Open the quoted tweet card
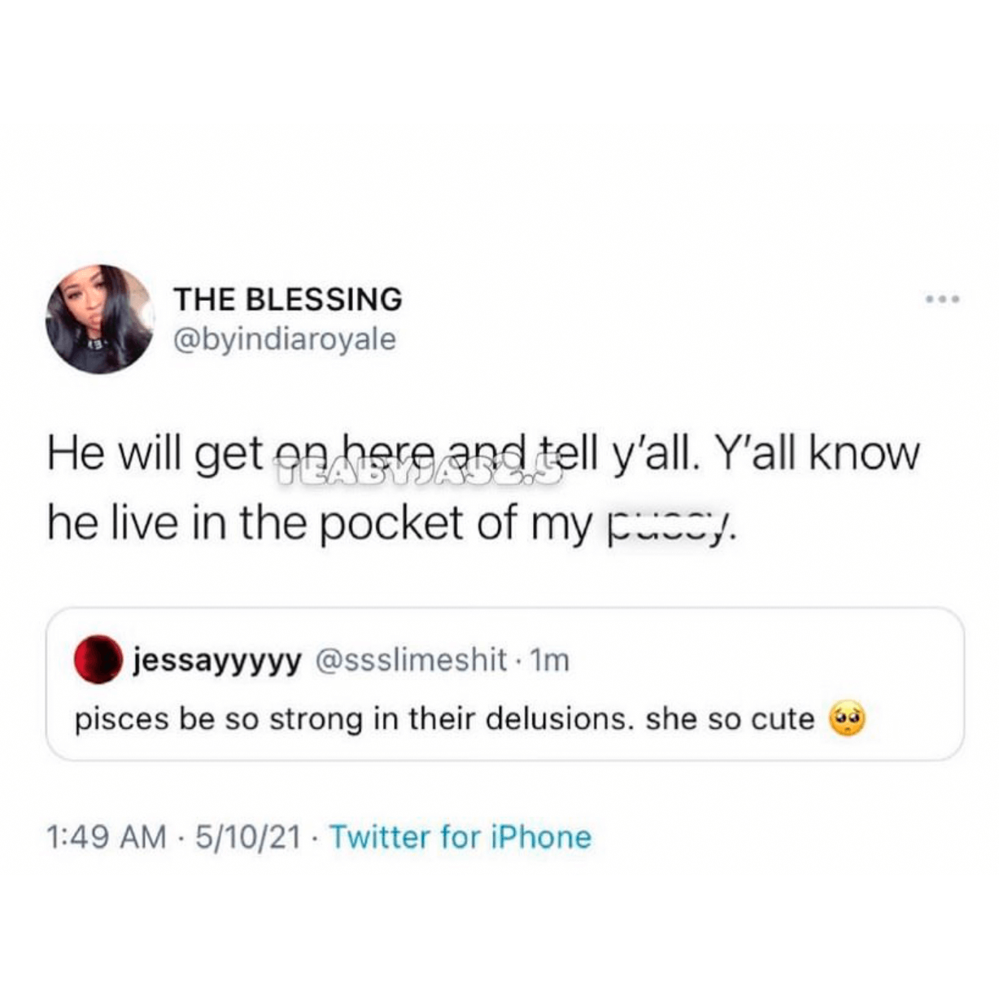This screenshot has height=999, width=999. click(504, 684)
